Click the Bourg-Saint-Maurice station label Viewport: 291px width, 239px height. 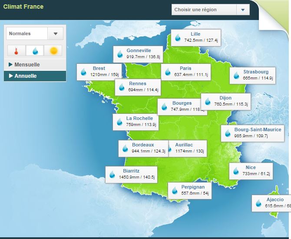[258, 129]
